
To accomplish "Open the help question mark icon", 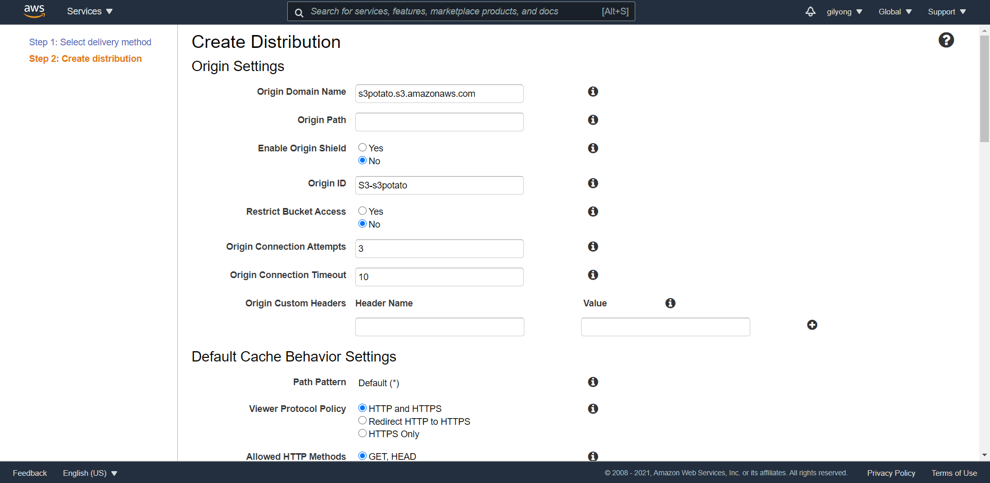I will pos(946,40).
